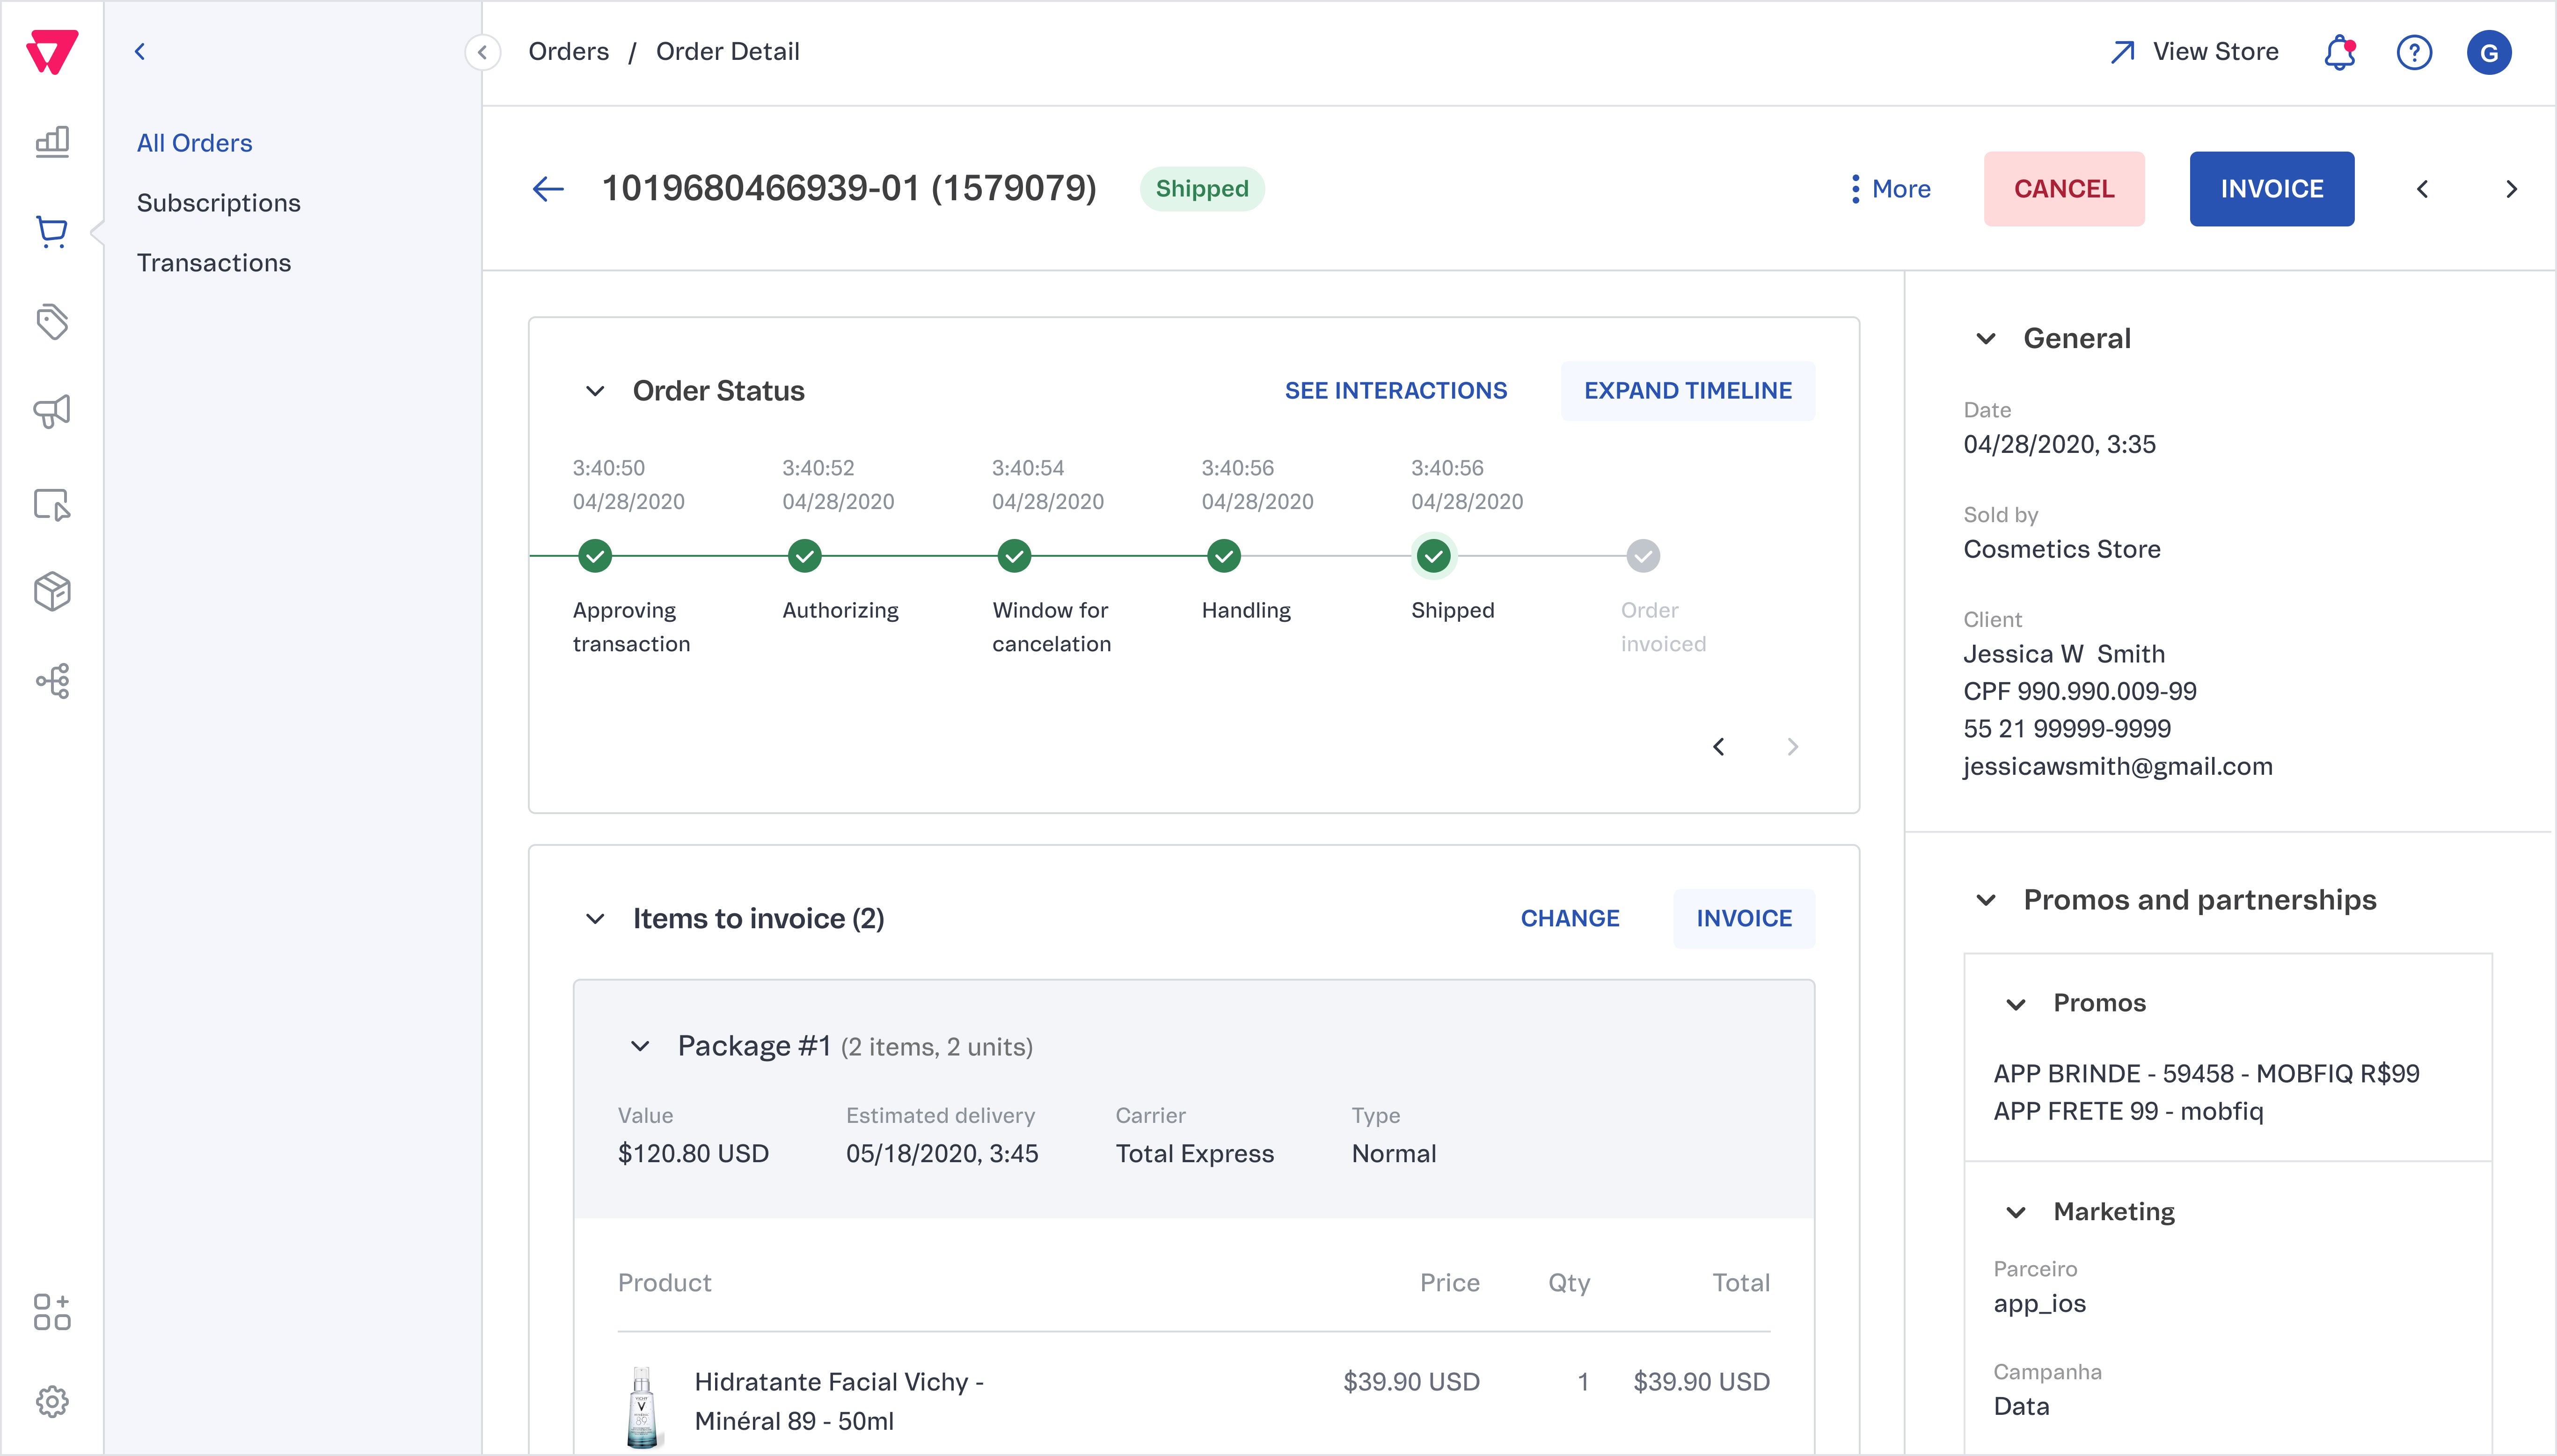Click the storefront screen cursor icon
This screenshot has width=2557, height=1456.
tap(52, 504)
